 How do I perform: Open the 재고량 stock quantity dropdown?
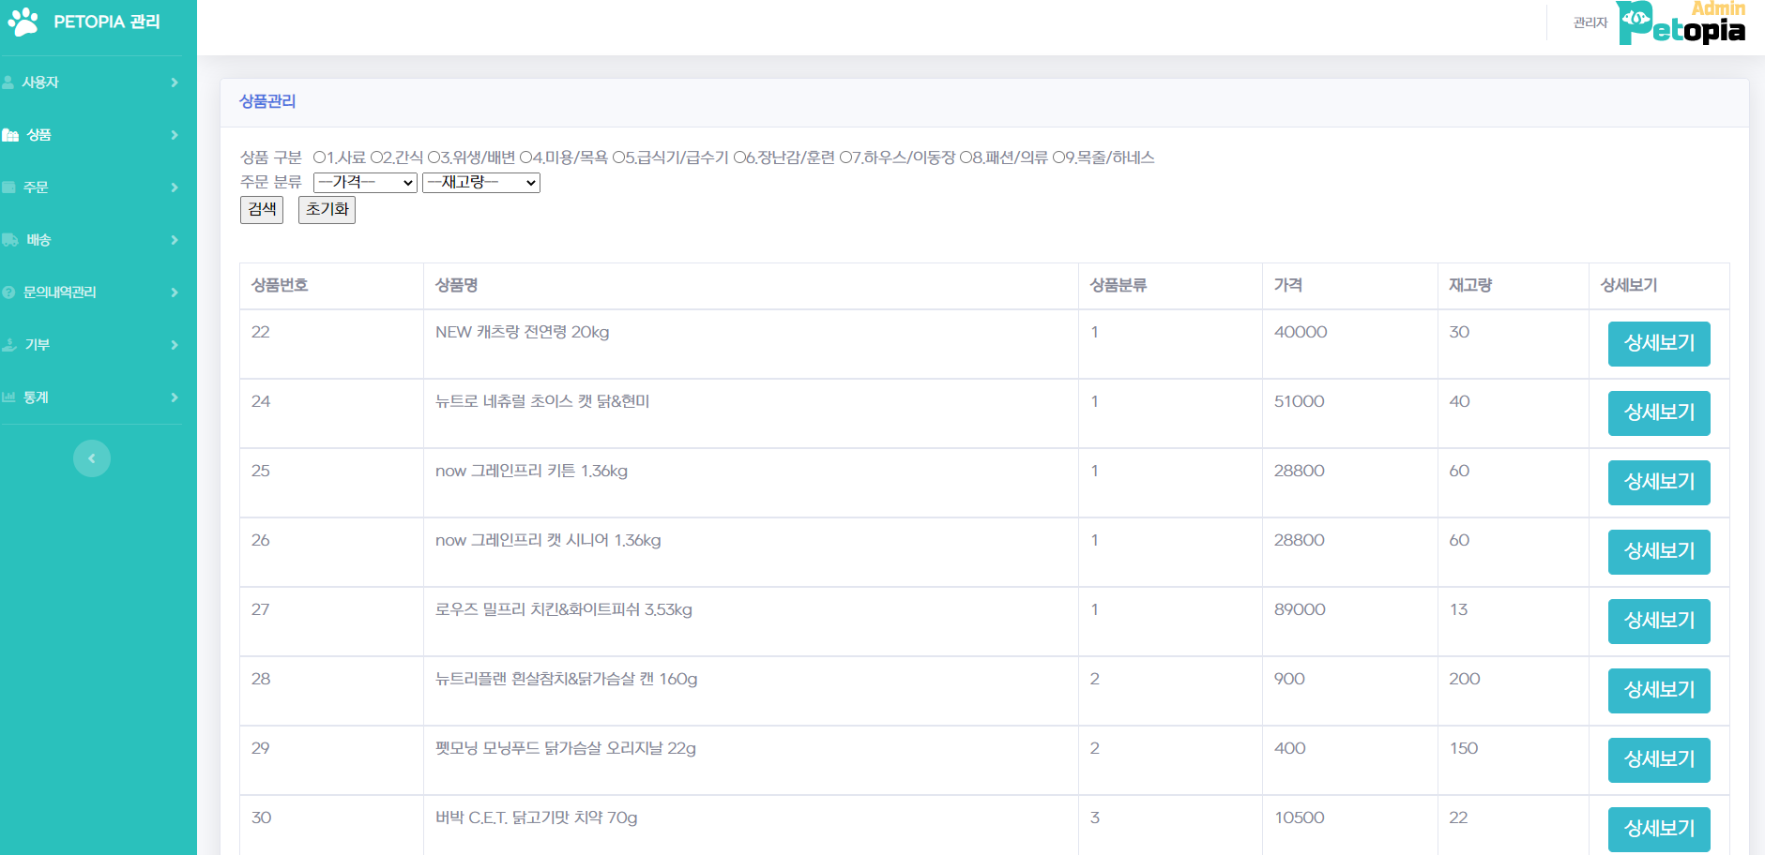(480, 183)
